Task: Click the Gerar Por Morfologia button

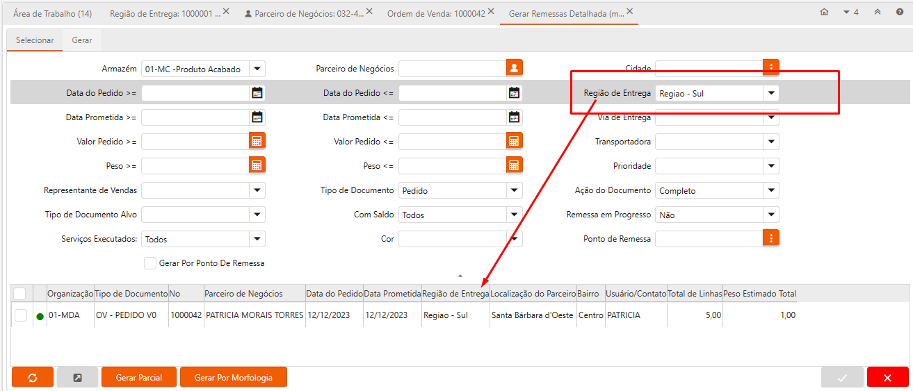Action: tap(233, 378)
